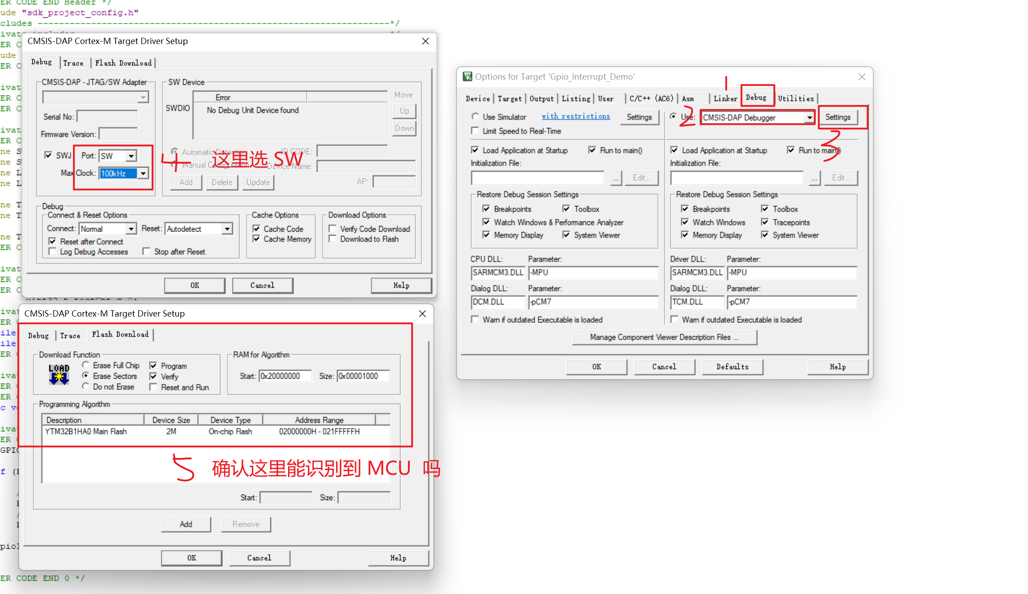Toggle Watch Windows & Performance Analyzer

(x=486, y=222)
